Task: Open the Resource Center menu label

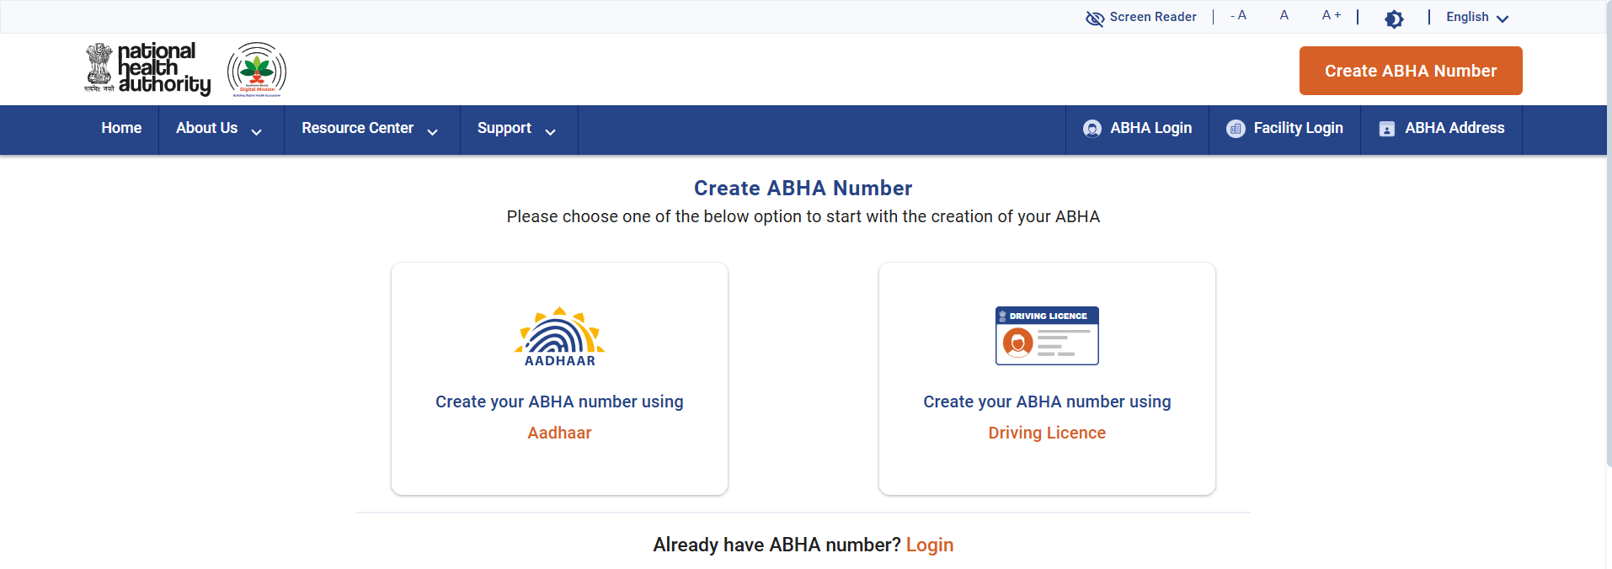Action: point(357,128)
